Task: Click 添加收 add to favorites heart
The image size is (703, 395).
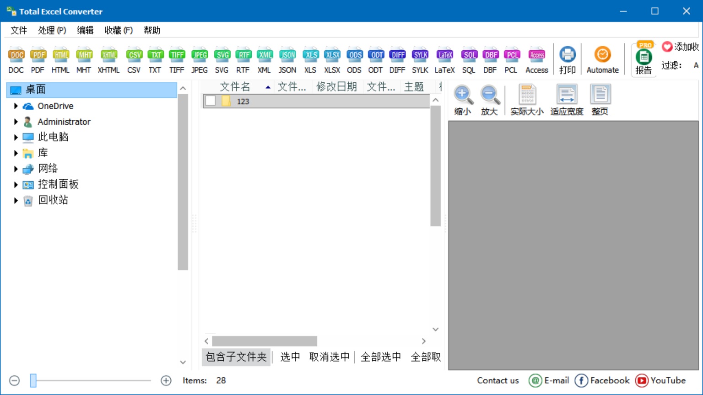Action: pyautogui.click(x=680, y=47)
